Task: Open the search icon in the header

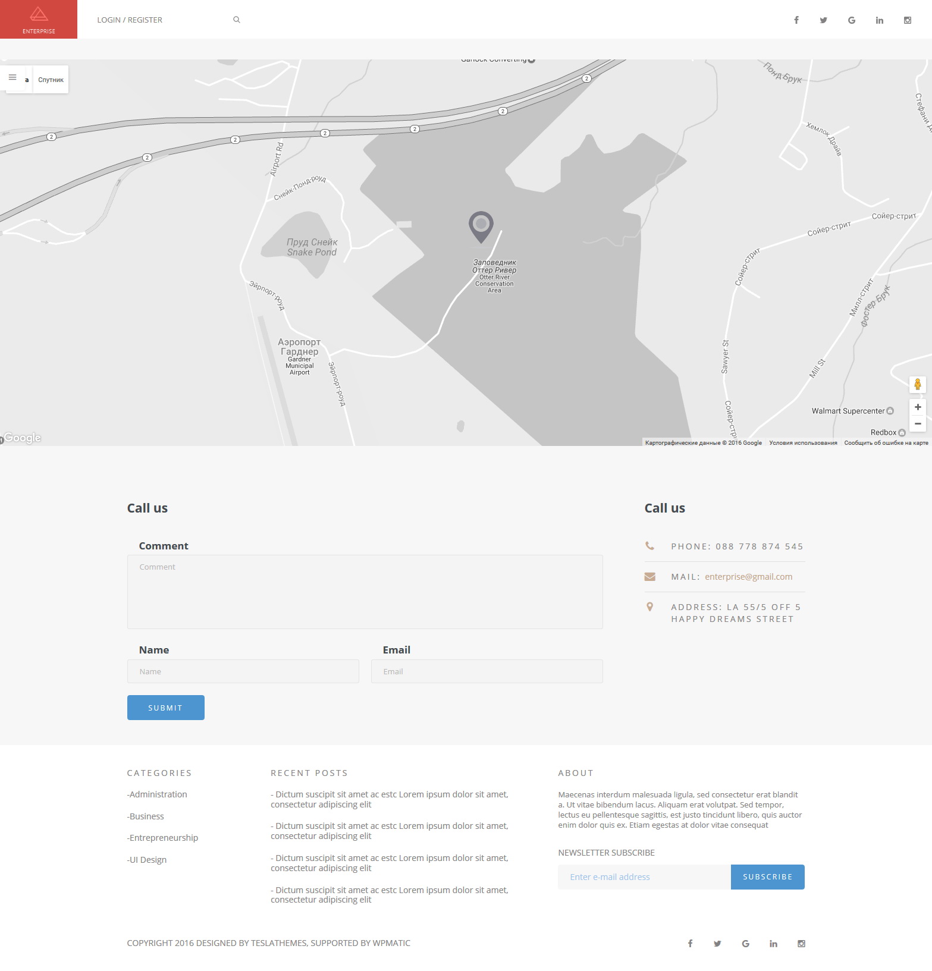Action: point(237,20)
